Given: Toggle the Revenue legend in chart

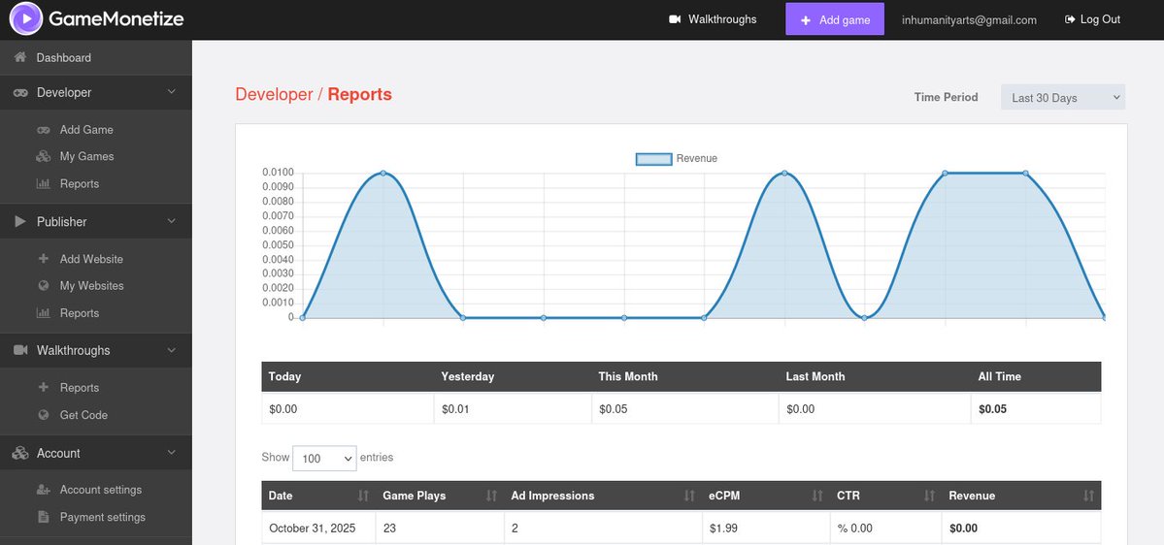Looking at the screenshot, I should (677, 159).
